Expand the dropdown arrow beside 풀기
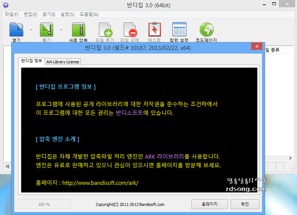This screenshot has height=215, width=297. [61, 30]
